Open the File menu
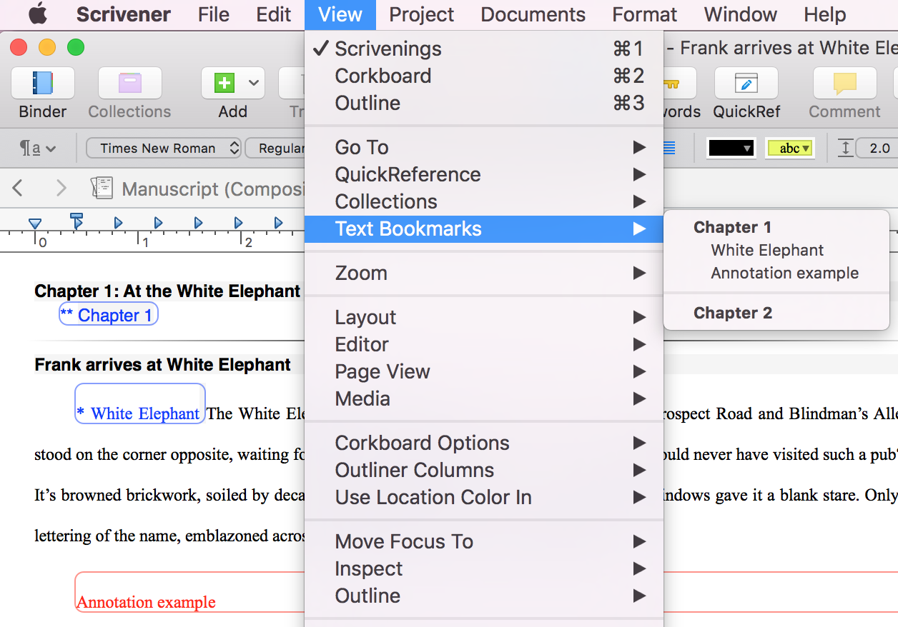Image resolution: width=898 pixels, height=627 pixels. click(214, 14)
